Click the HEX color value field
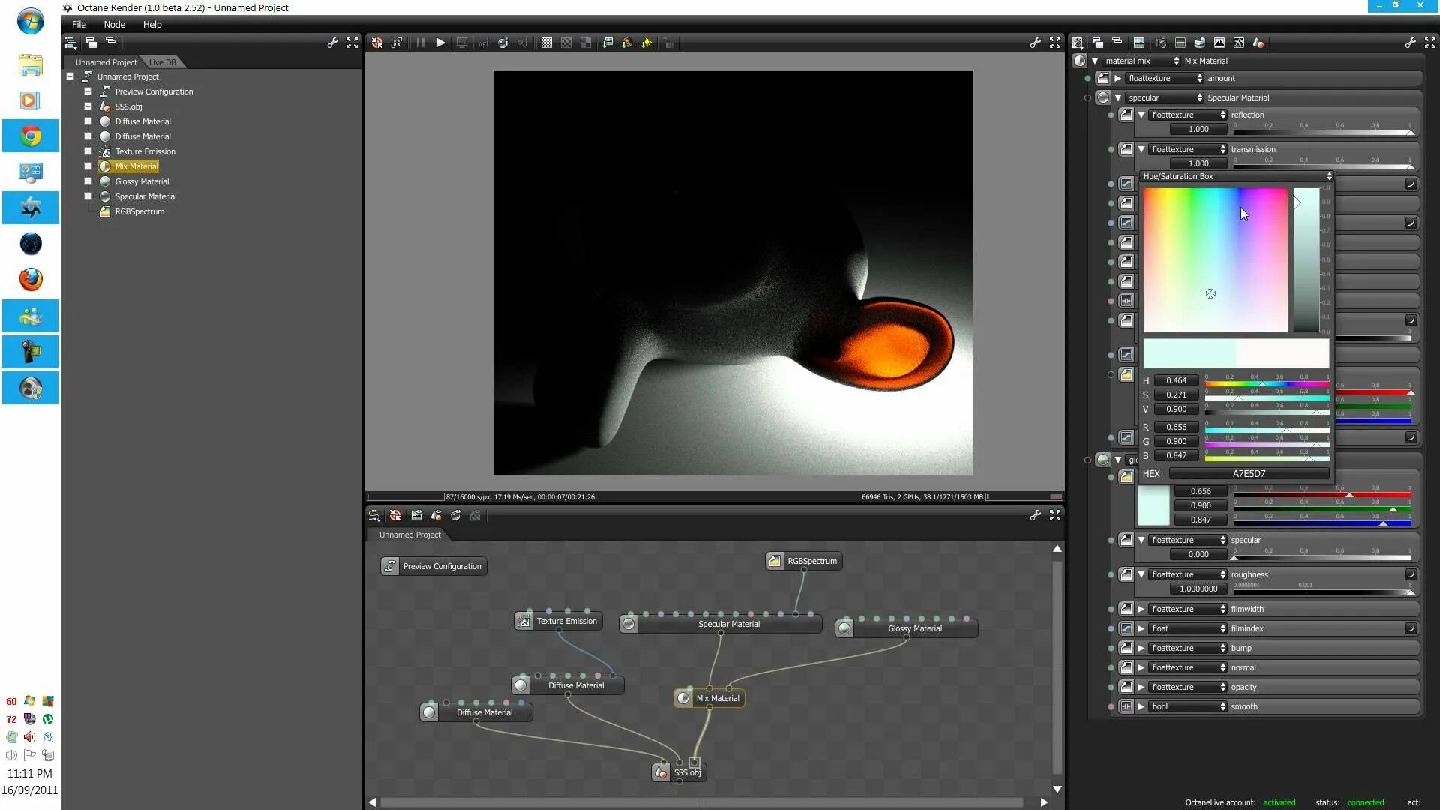 1249,473
